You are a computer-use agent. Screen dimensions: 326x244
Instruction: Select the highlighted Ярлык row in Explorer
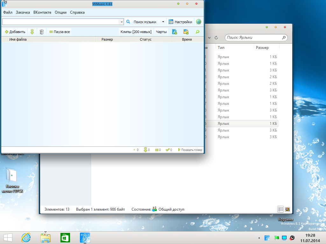[x=241, y=124]
